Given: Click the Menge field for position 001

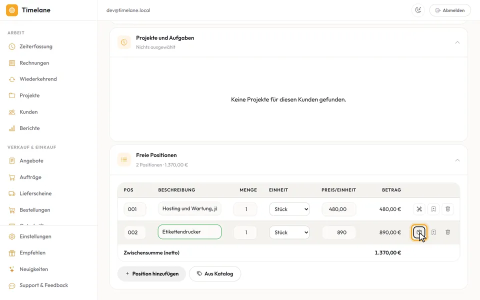Looking at the screenshot, I should [245, 209].
